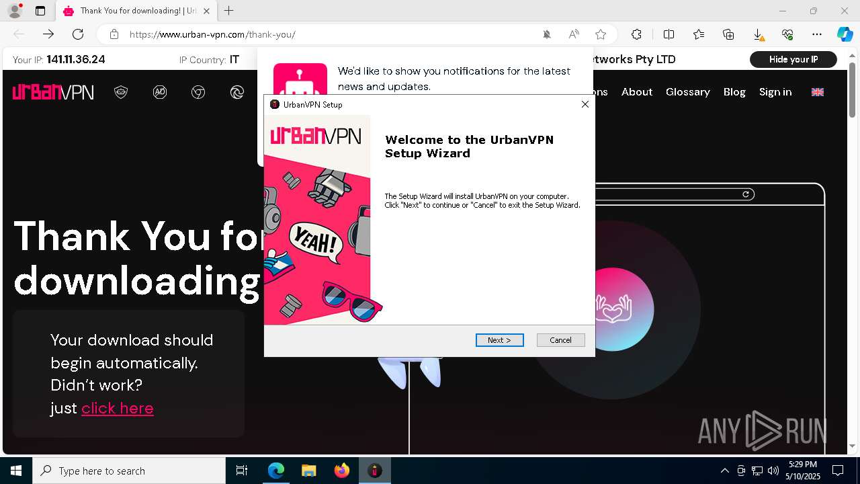
Task: Open Firefox from taskbar
Action: [x=342, y=471]
